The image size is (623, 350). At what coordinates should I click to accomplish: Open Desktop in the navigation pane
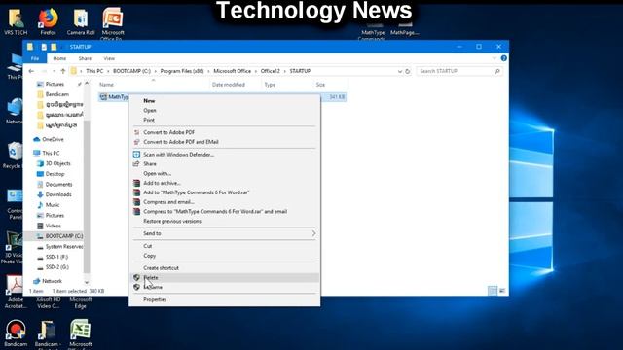[x=55, y=174]
